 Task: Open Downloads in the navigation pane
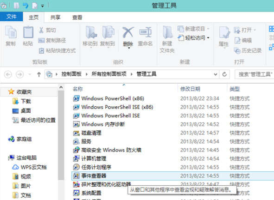point(26,101)
